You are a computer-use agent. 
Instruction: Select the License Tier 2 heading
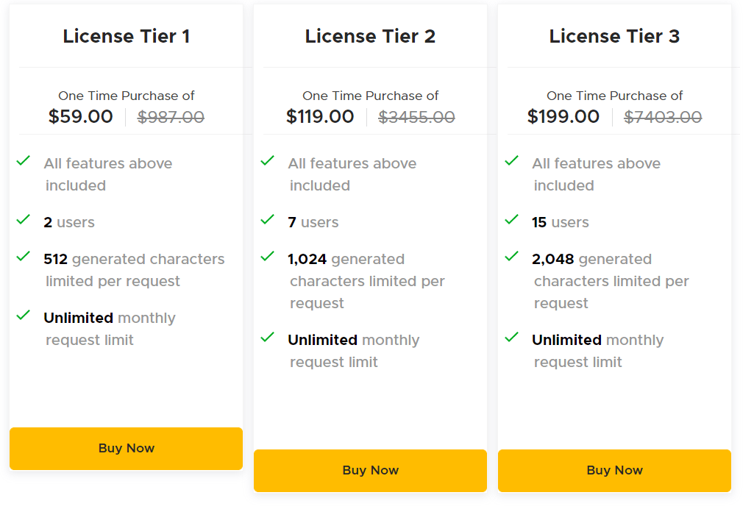pos(370,36)
